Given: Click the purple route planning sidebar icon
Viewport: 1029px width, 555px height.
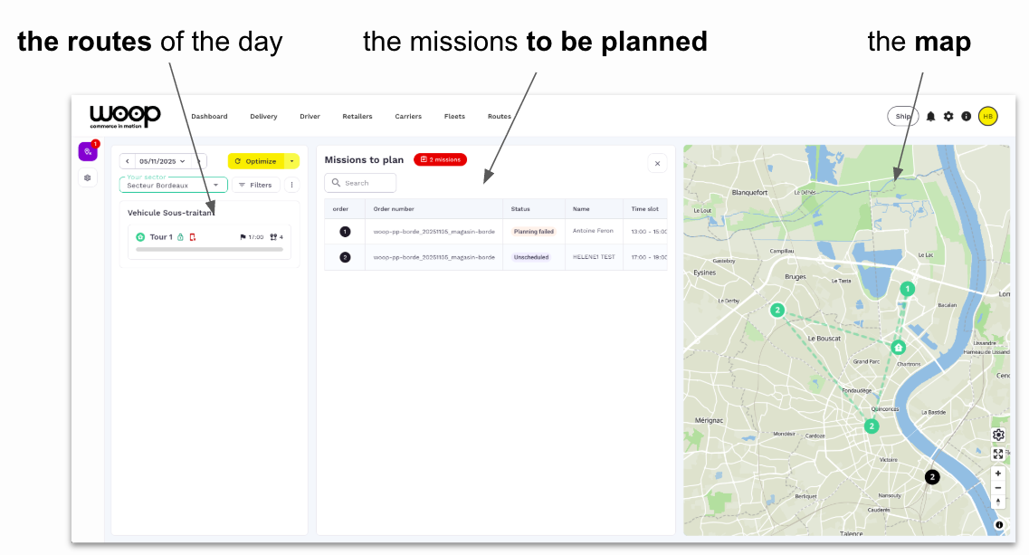Looking at the screenshot, I should tap(88, 152).
